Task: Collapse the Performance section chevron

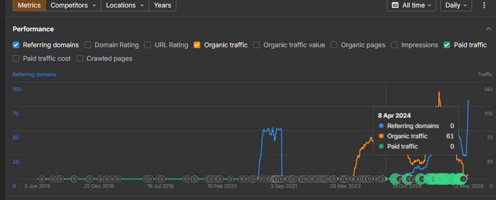Action: point(488,29)
